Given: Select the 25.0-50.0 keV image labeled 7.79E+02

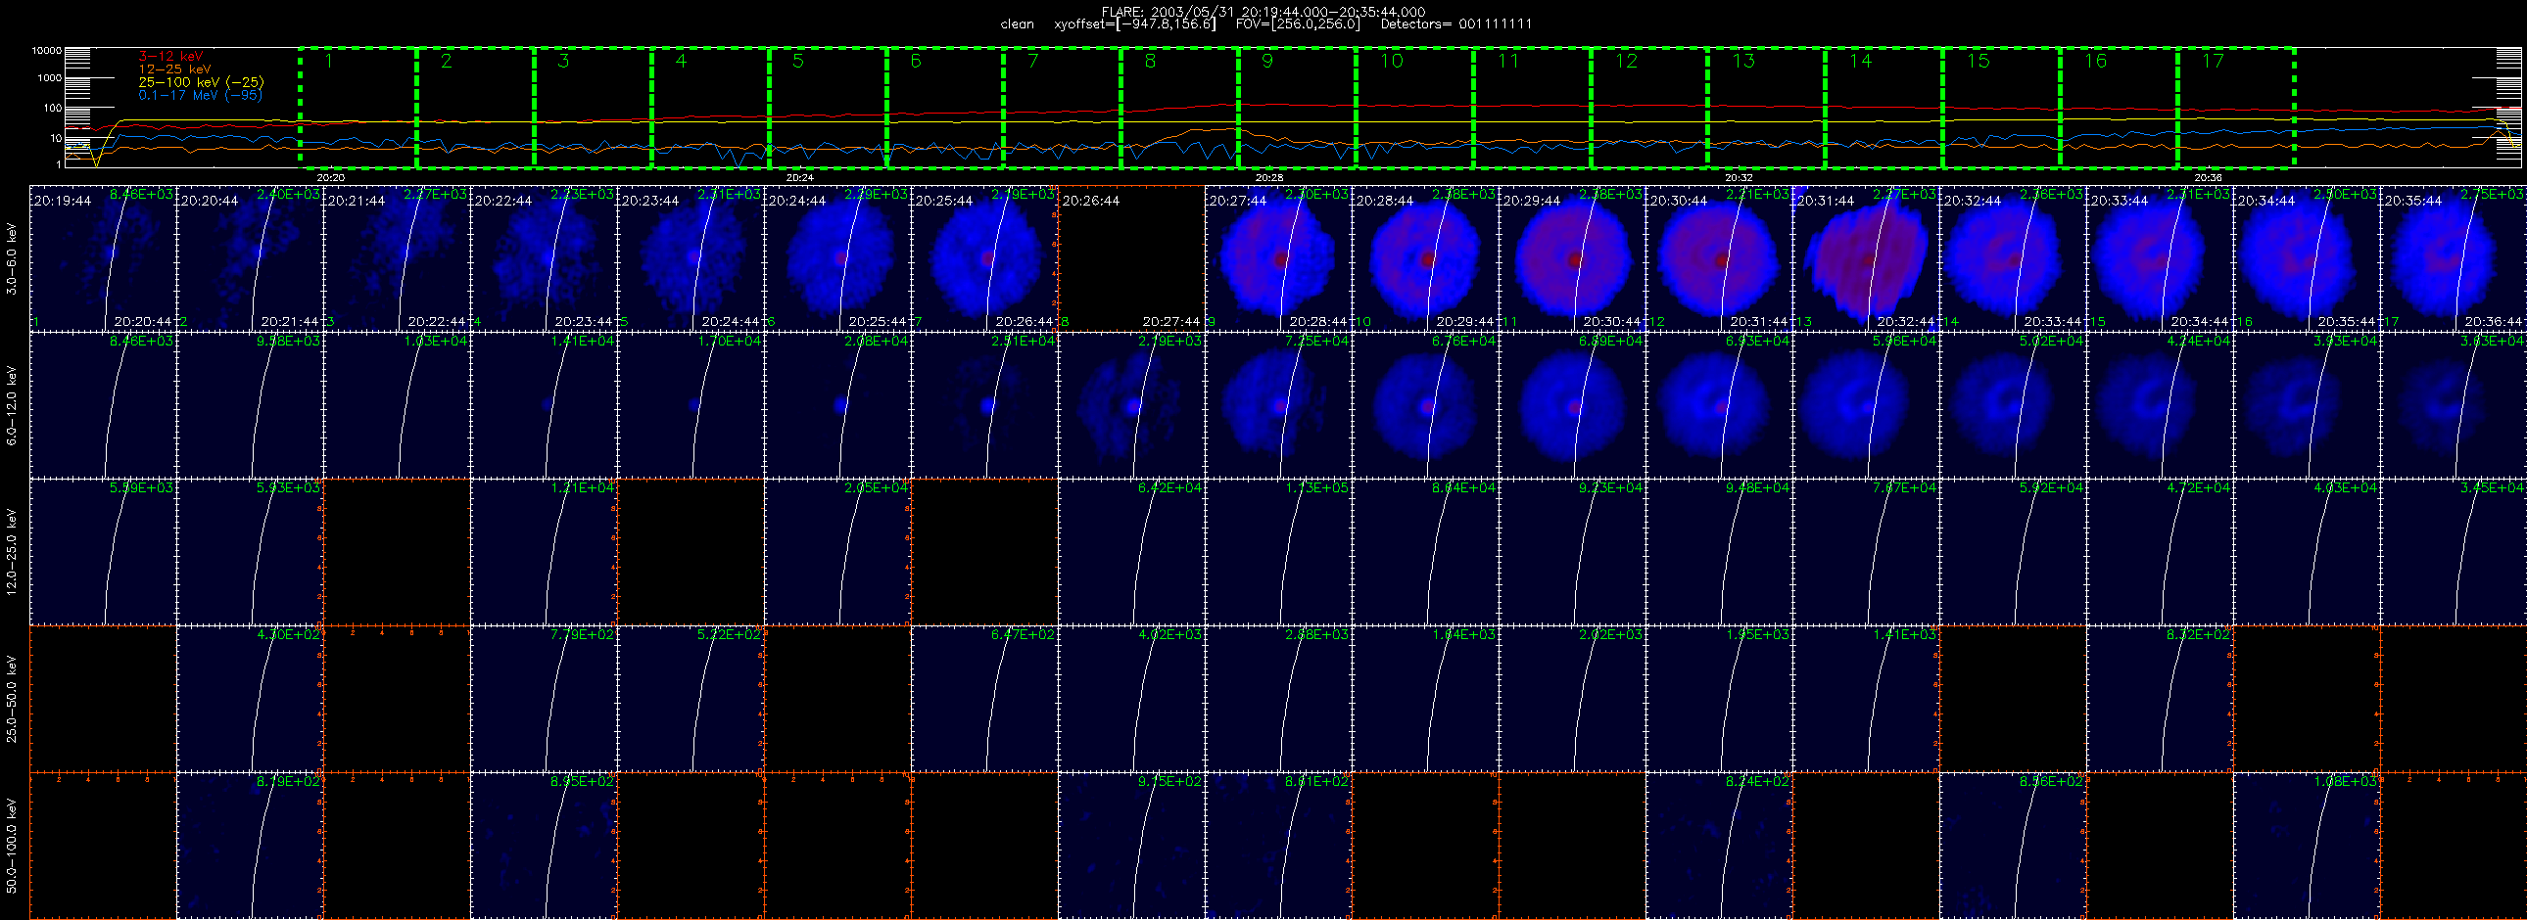Looking at the screenshot, I should [545, 699].
